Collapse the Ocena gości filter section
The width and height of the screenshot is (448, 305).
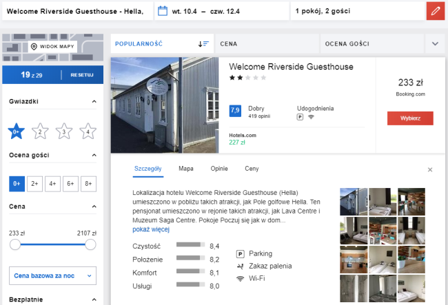pos(94,155)
